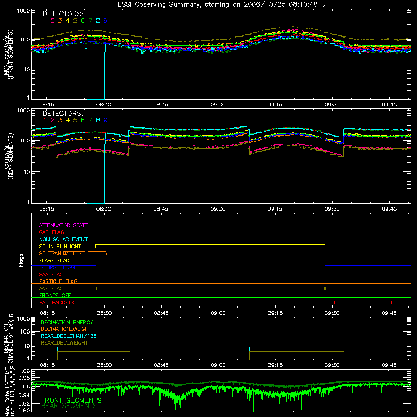Choose detector 2 in rear segments legend
Image resolution: width=417 pixels, height=417 pixels.
pyautogui.click(x=53, y=120)
